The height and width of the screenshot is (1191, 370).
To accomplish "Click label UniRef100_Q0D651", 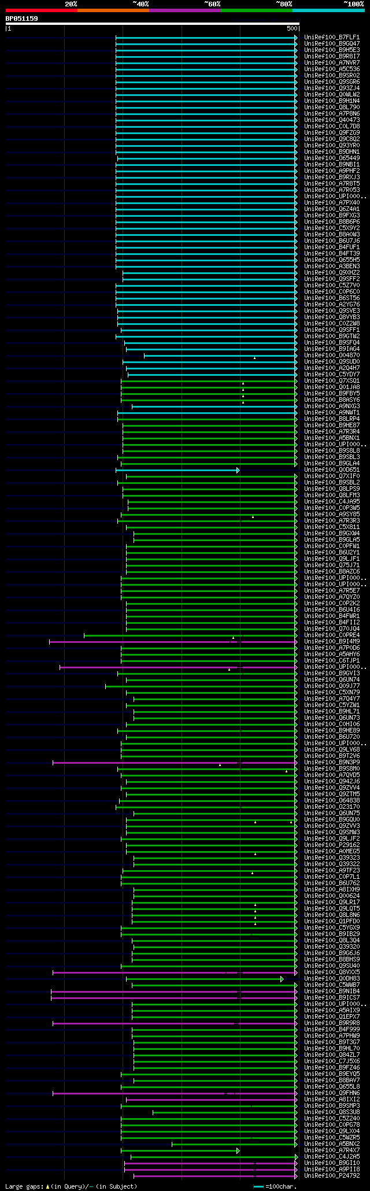I will (x=332, y=470).
